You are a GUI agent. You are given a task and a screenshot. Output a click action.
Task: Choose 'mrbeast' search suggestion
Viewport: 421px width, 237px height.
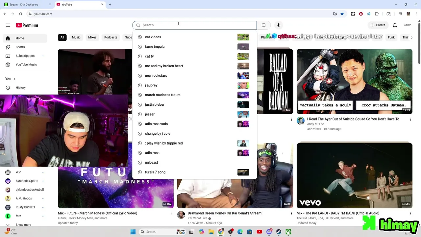(x=194, y=162)
